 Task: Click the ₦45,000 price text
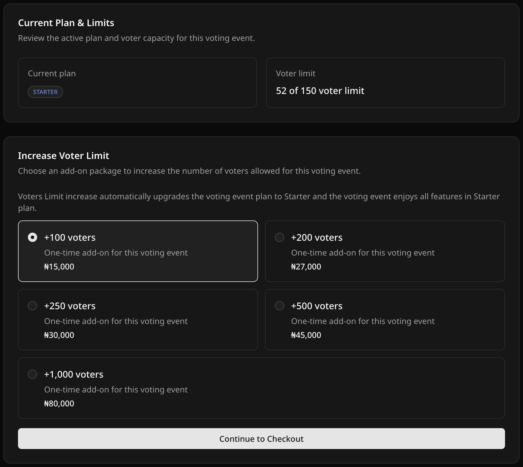306,335
